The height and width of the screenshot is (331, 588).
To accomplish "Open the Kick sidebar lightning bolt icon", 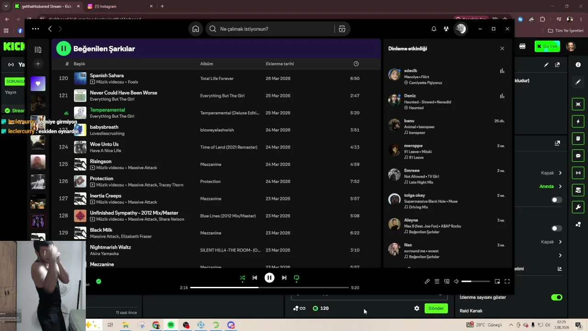I will (578, 121).
